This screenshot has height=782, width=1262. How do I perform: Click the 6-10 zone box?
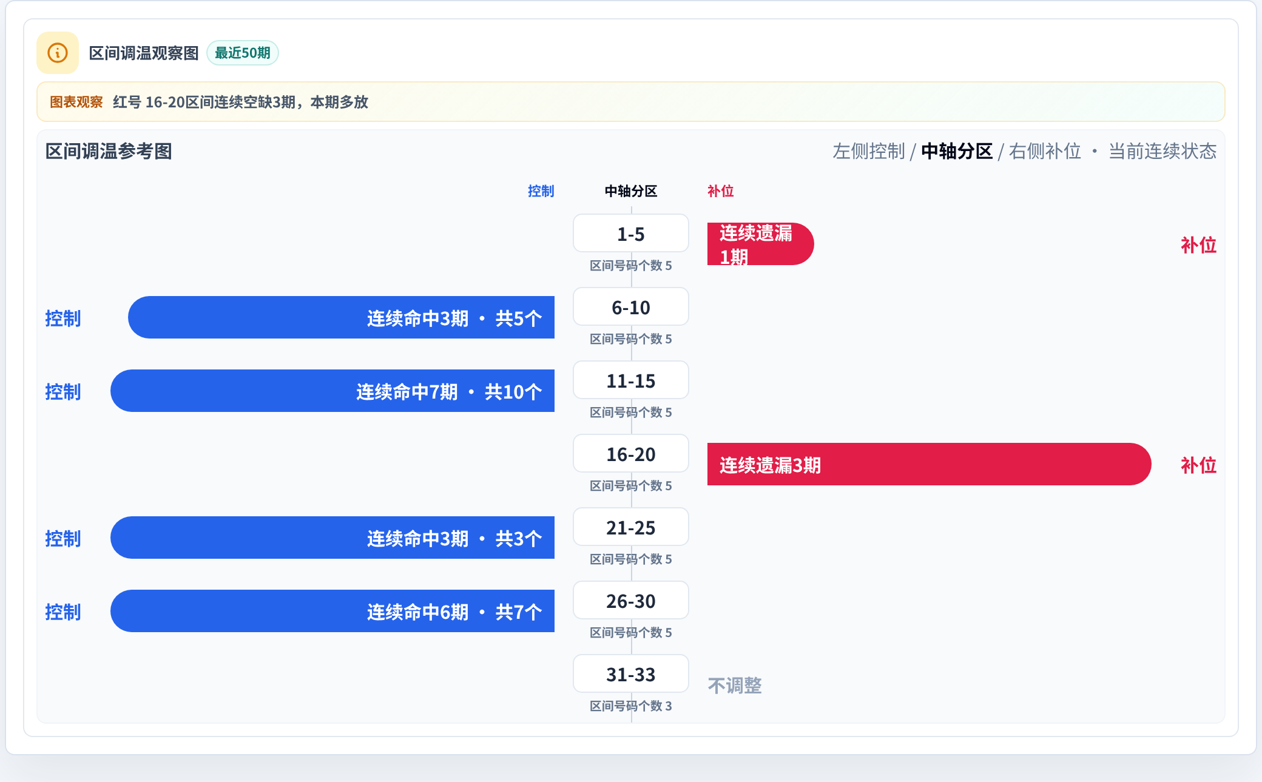coord(631,307)
